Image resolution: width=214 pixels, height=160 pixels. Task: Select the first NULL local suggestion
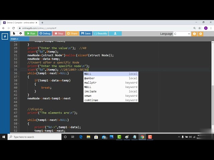[x=111, y=74]
